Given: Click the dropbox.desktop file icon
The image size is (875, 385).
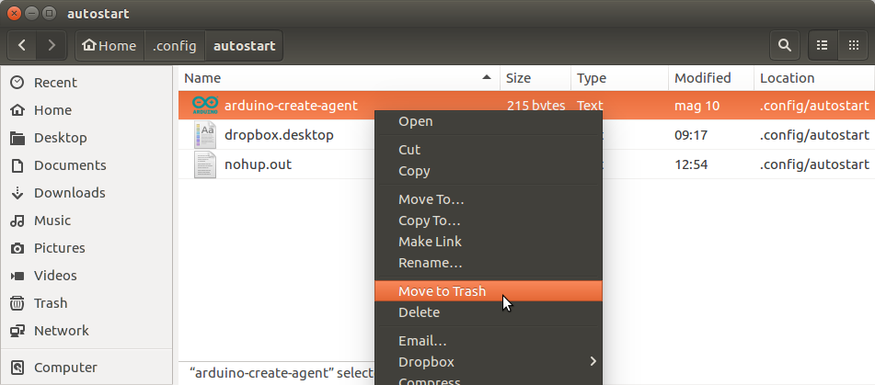Looking at the screenshot, I should point(205,135).
